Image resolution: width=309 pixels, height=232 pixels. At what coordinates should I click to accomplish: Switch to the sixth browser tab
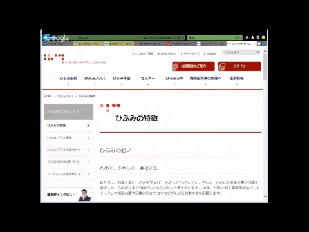pyautogui.click(x=211, y=44)
